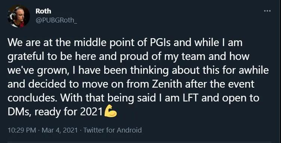Visit the Roth display name link

tap(43, 11)
